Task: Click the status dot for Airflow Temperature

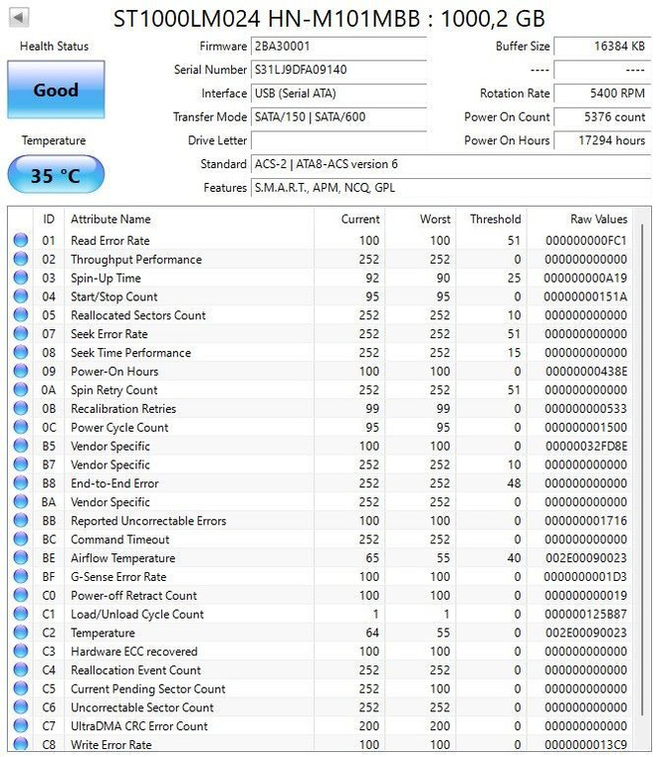Action: pyautogui.click(x=21, y=558)
